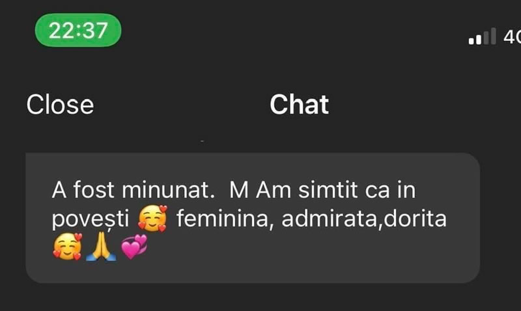Tap the small dash above message bubble

point(202,142)
